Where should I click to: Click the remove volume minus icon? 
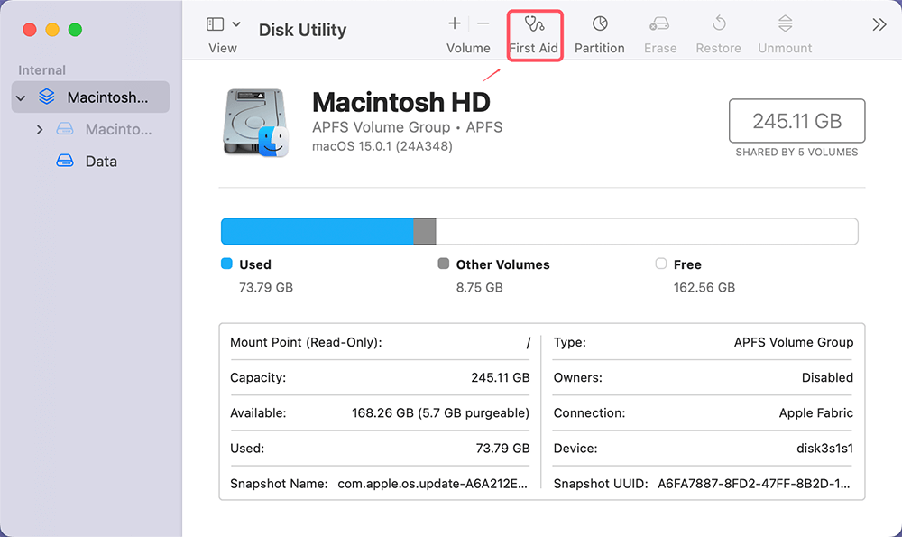click(483, 23)
